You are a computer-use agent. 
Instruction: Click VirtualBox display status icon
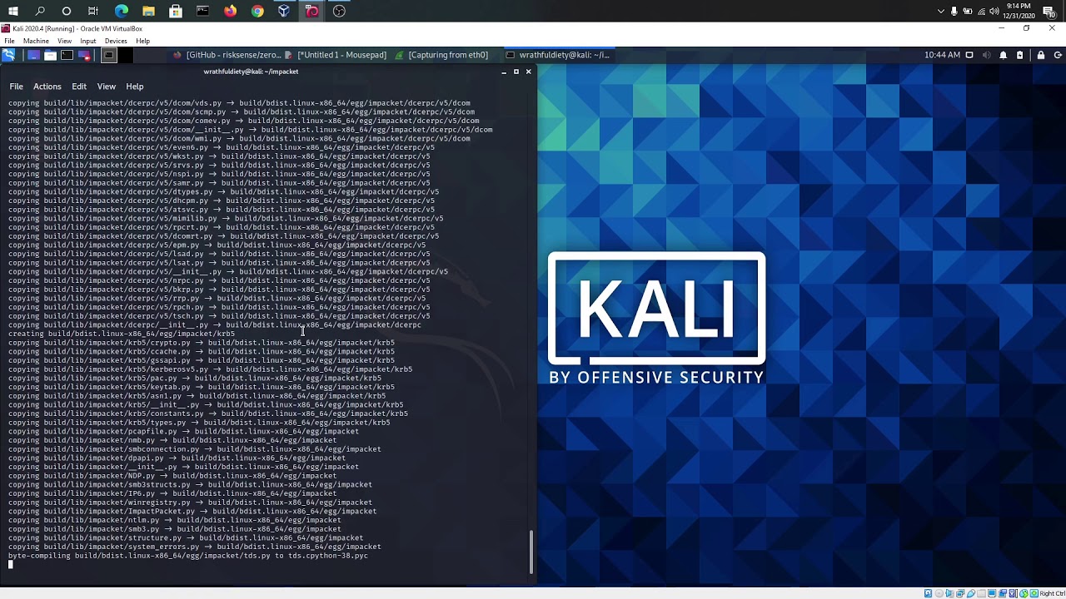[x=993, y=593]
